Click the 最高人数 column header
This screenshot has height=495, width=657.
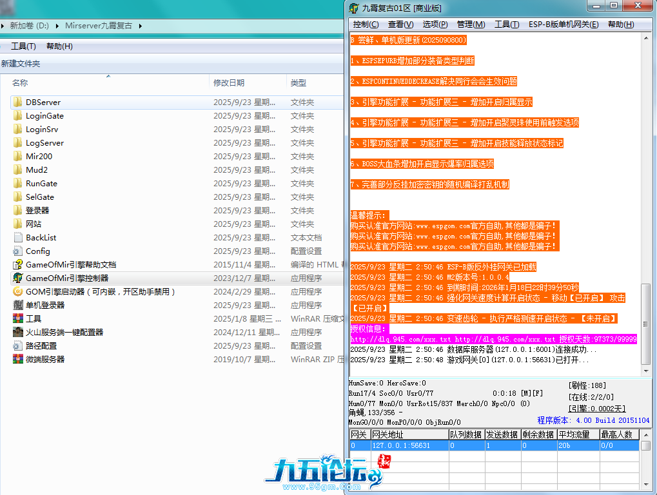tap(620, 434)
